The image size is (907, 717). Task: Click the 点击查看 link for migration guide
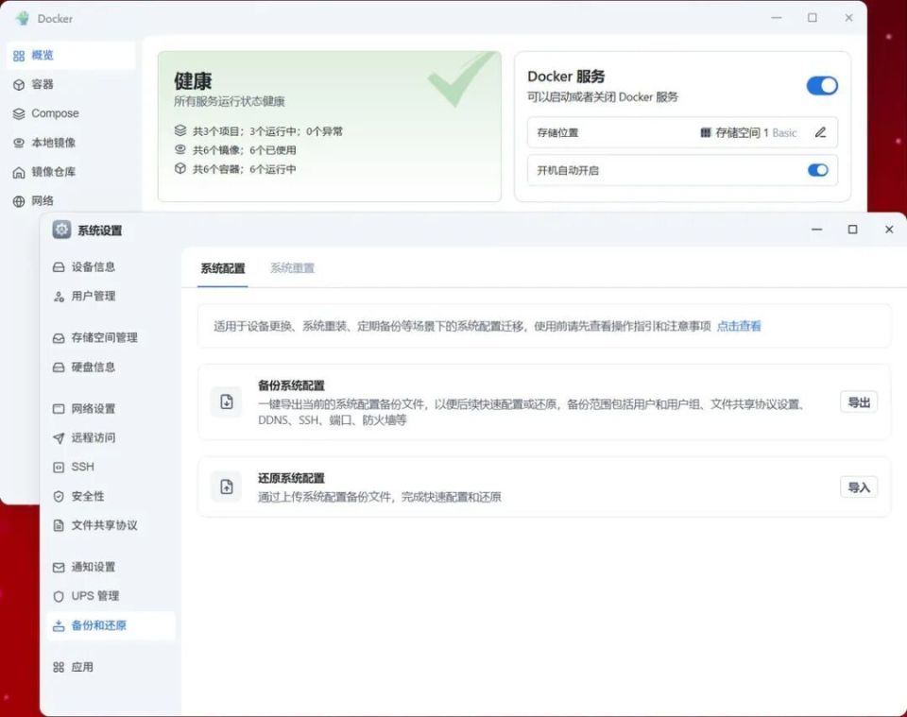point(739,326)
